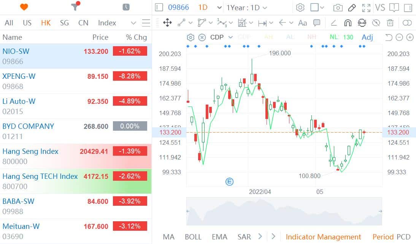416x244 pixels.
Task: Switch to the US market tab
Action: pos(27,23)
